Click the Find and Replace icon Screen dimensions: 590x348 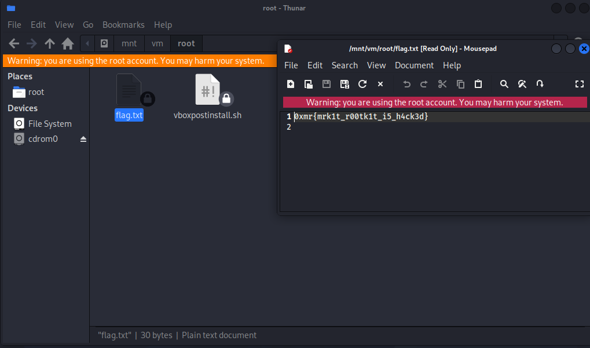pos(522,84)
